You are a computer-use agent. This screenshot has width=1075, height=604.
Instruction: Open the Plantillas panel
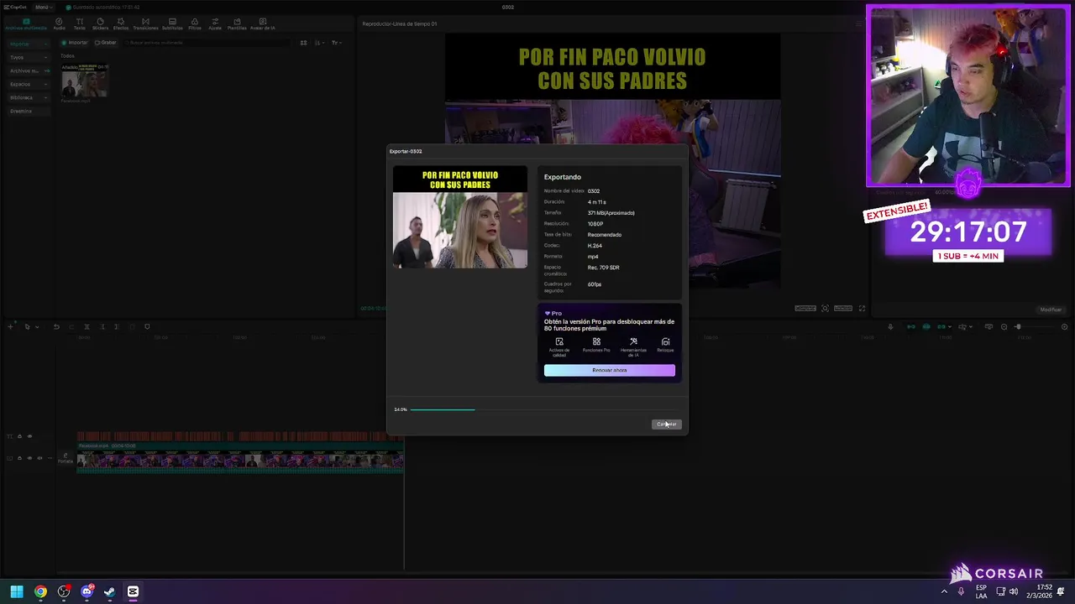coord(237,23)
